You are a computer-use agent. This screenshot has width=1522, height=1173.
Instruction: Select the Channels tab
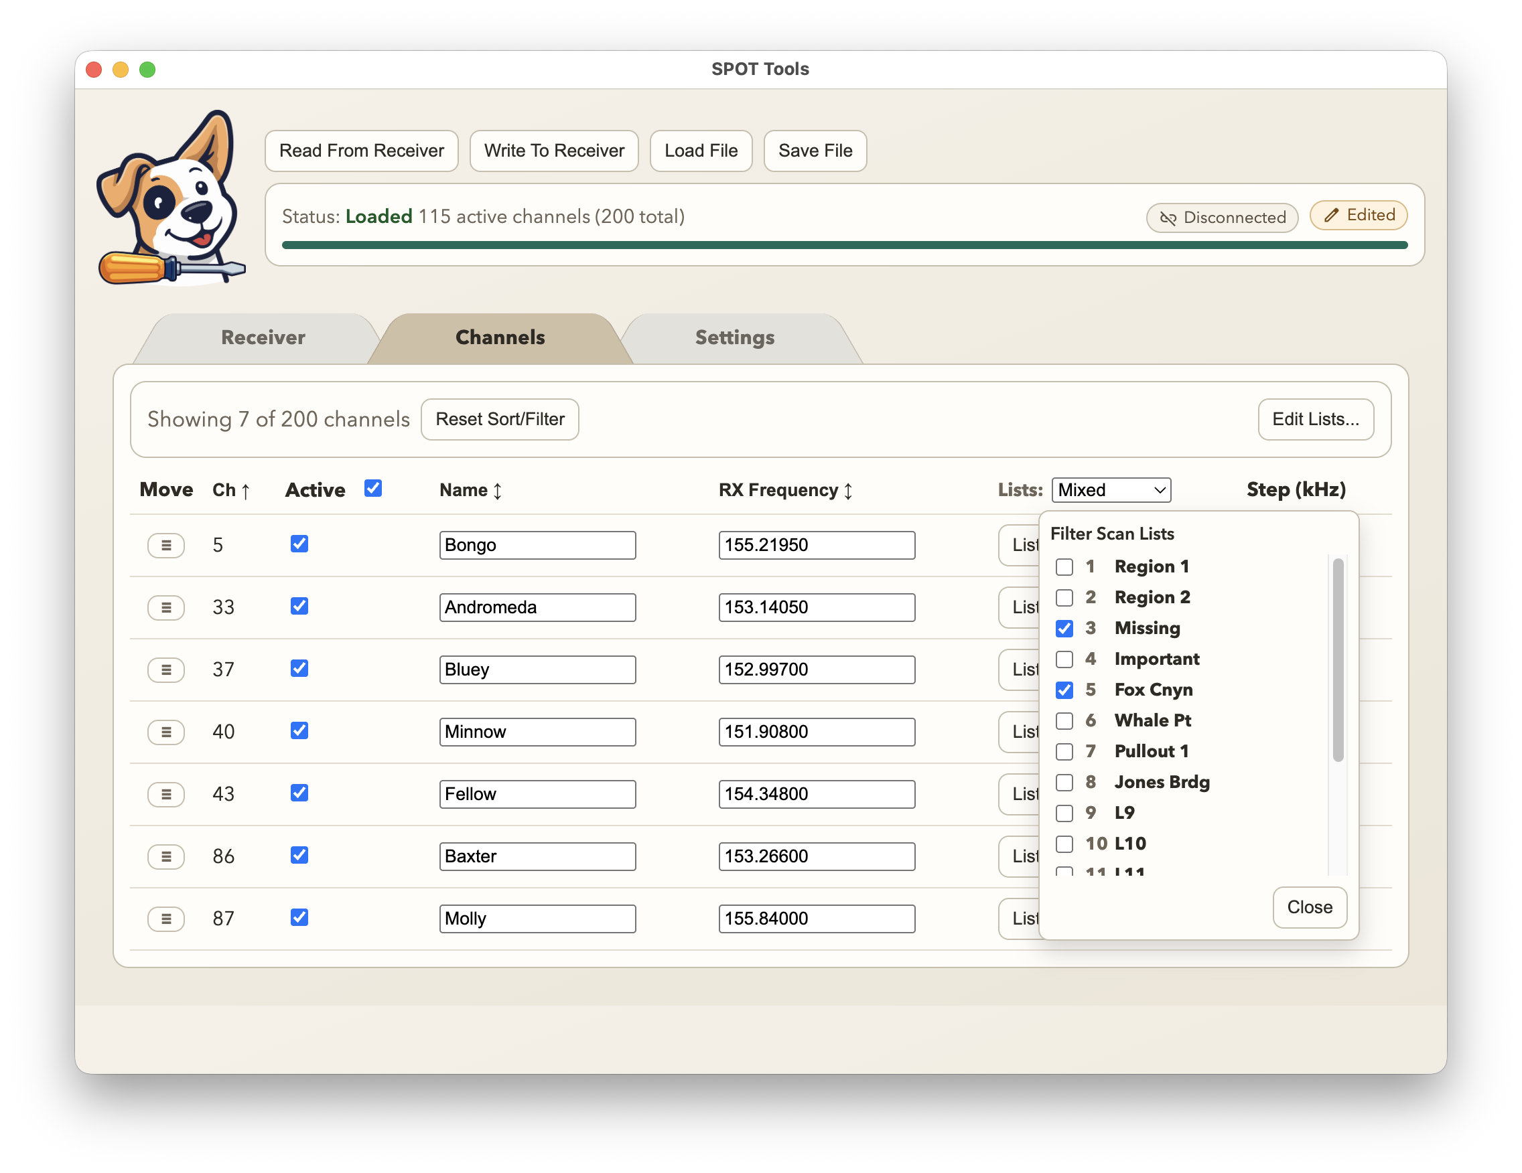coord(500,338)
